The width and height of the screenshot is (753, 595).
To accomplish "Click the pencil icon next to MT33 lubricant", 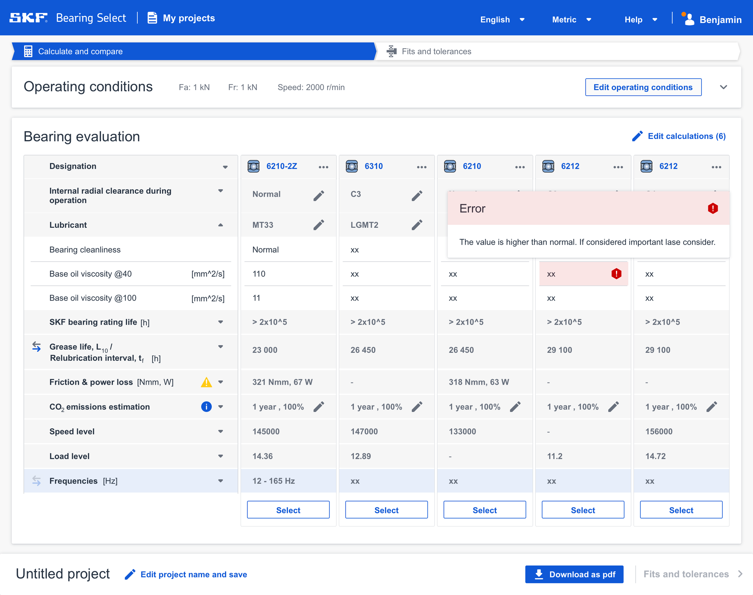I will [318, 225].
